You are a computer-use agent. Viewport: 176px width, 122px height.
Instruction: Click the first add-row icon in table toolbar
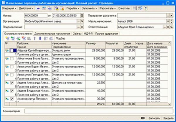point(7,38)
